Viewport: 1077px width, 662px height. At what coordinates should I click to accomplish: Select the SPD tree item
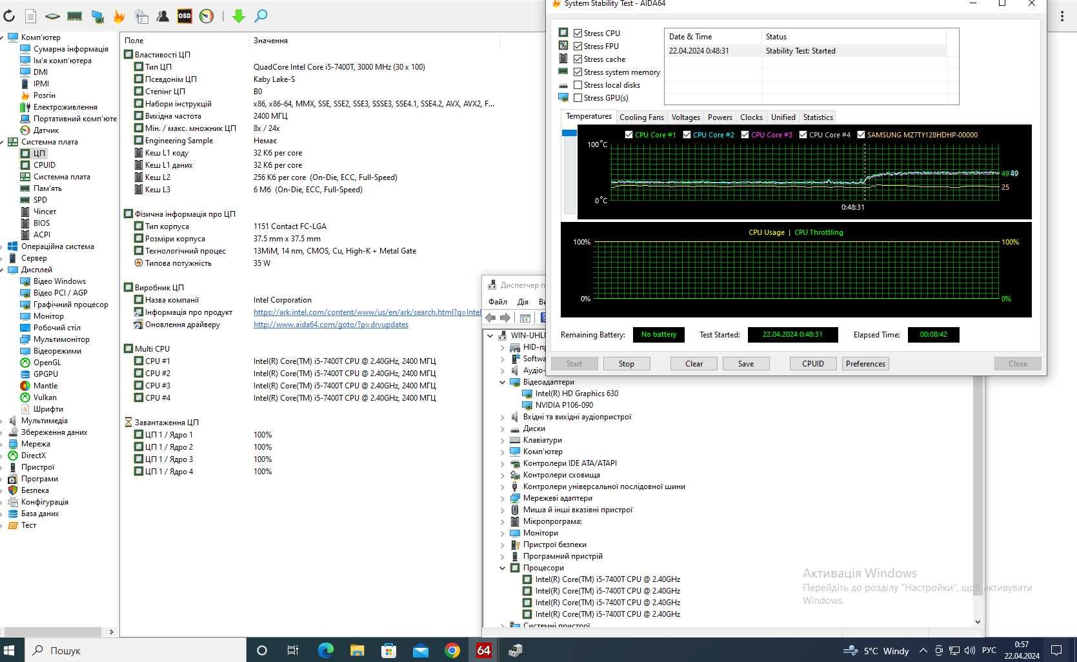pos(40,200)
